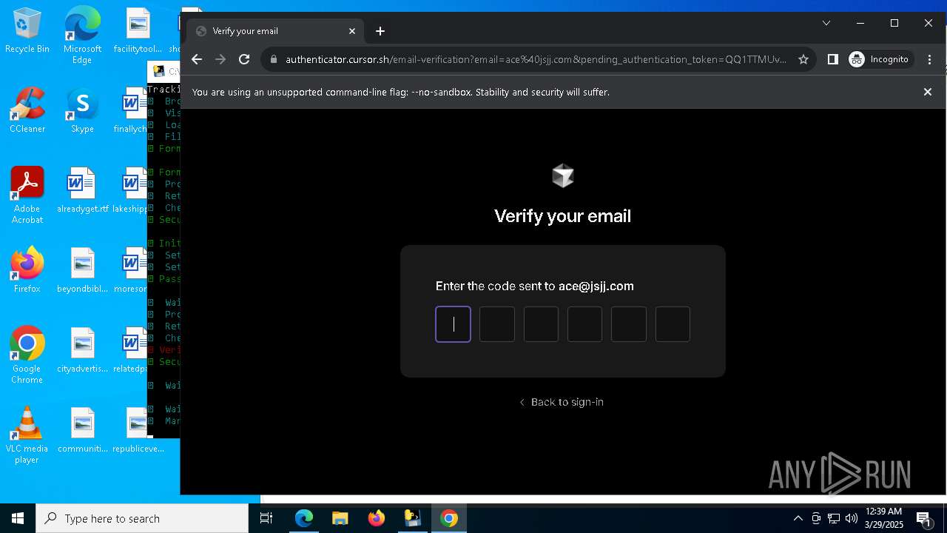The width and height of the screenshot is (947, 533).
Task: Show hidden system tray icons
Action: [798, 518]
